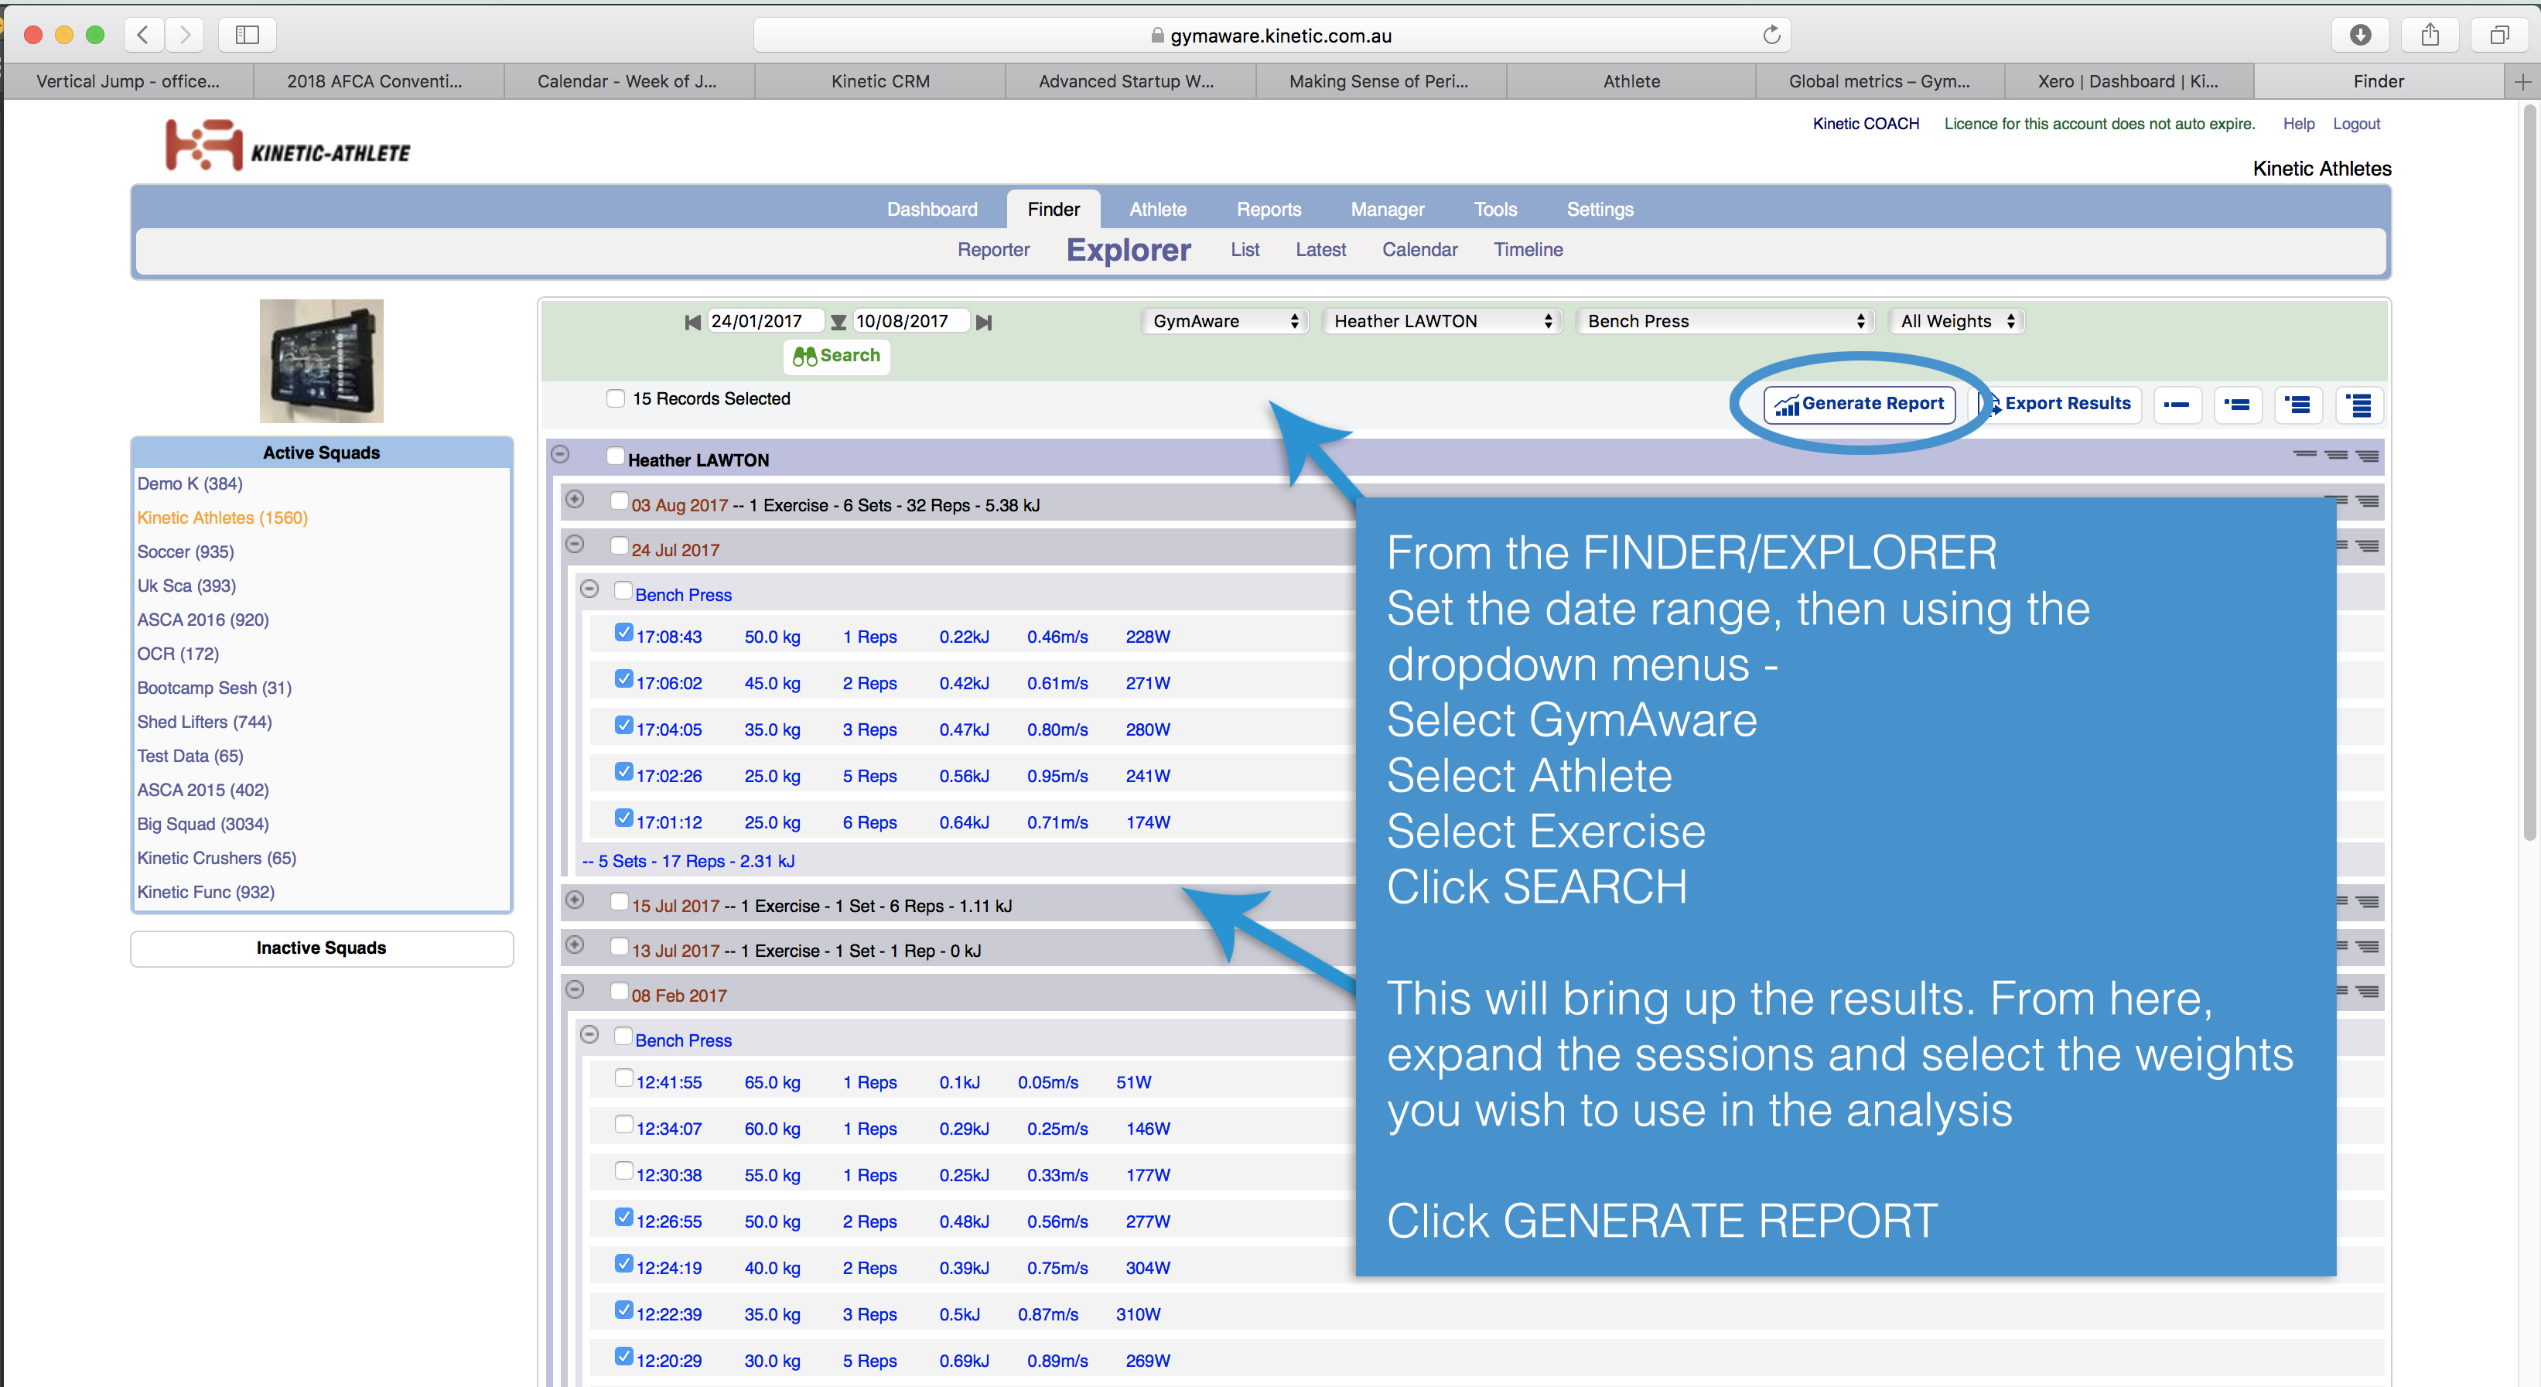Expand the 15 Jul 2017 session
Image resolution: width=2541 pixels, height=1387 pixels.
(575, 900)
